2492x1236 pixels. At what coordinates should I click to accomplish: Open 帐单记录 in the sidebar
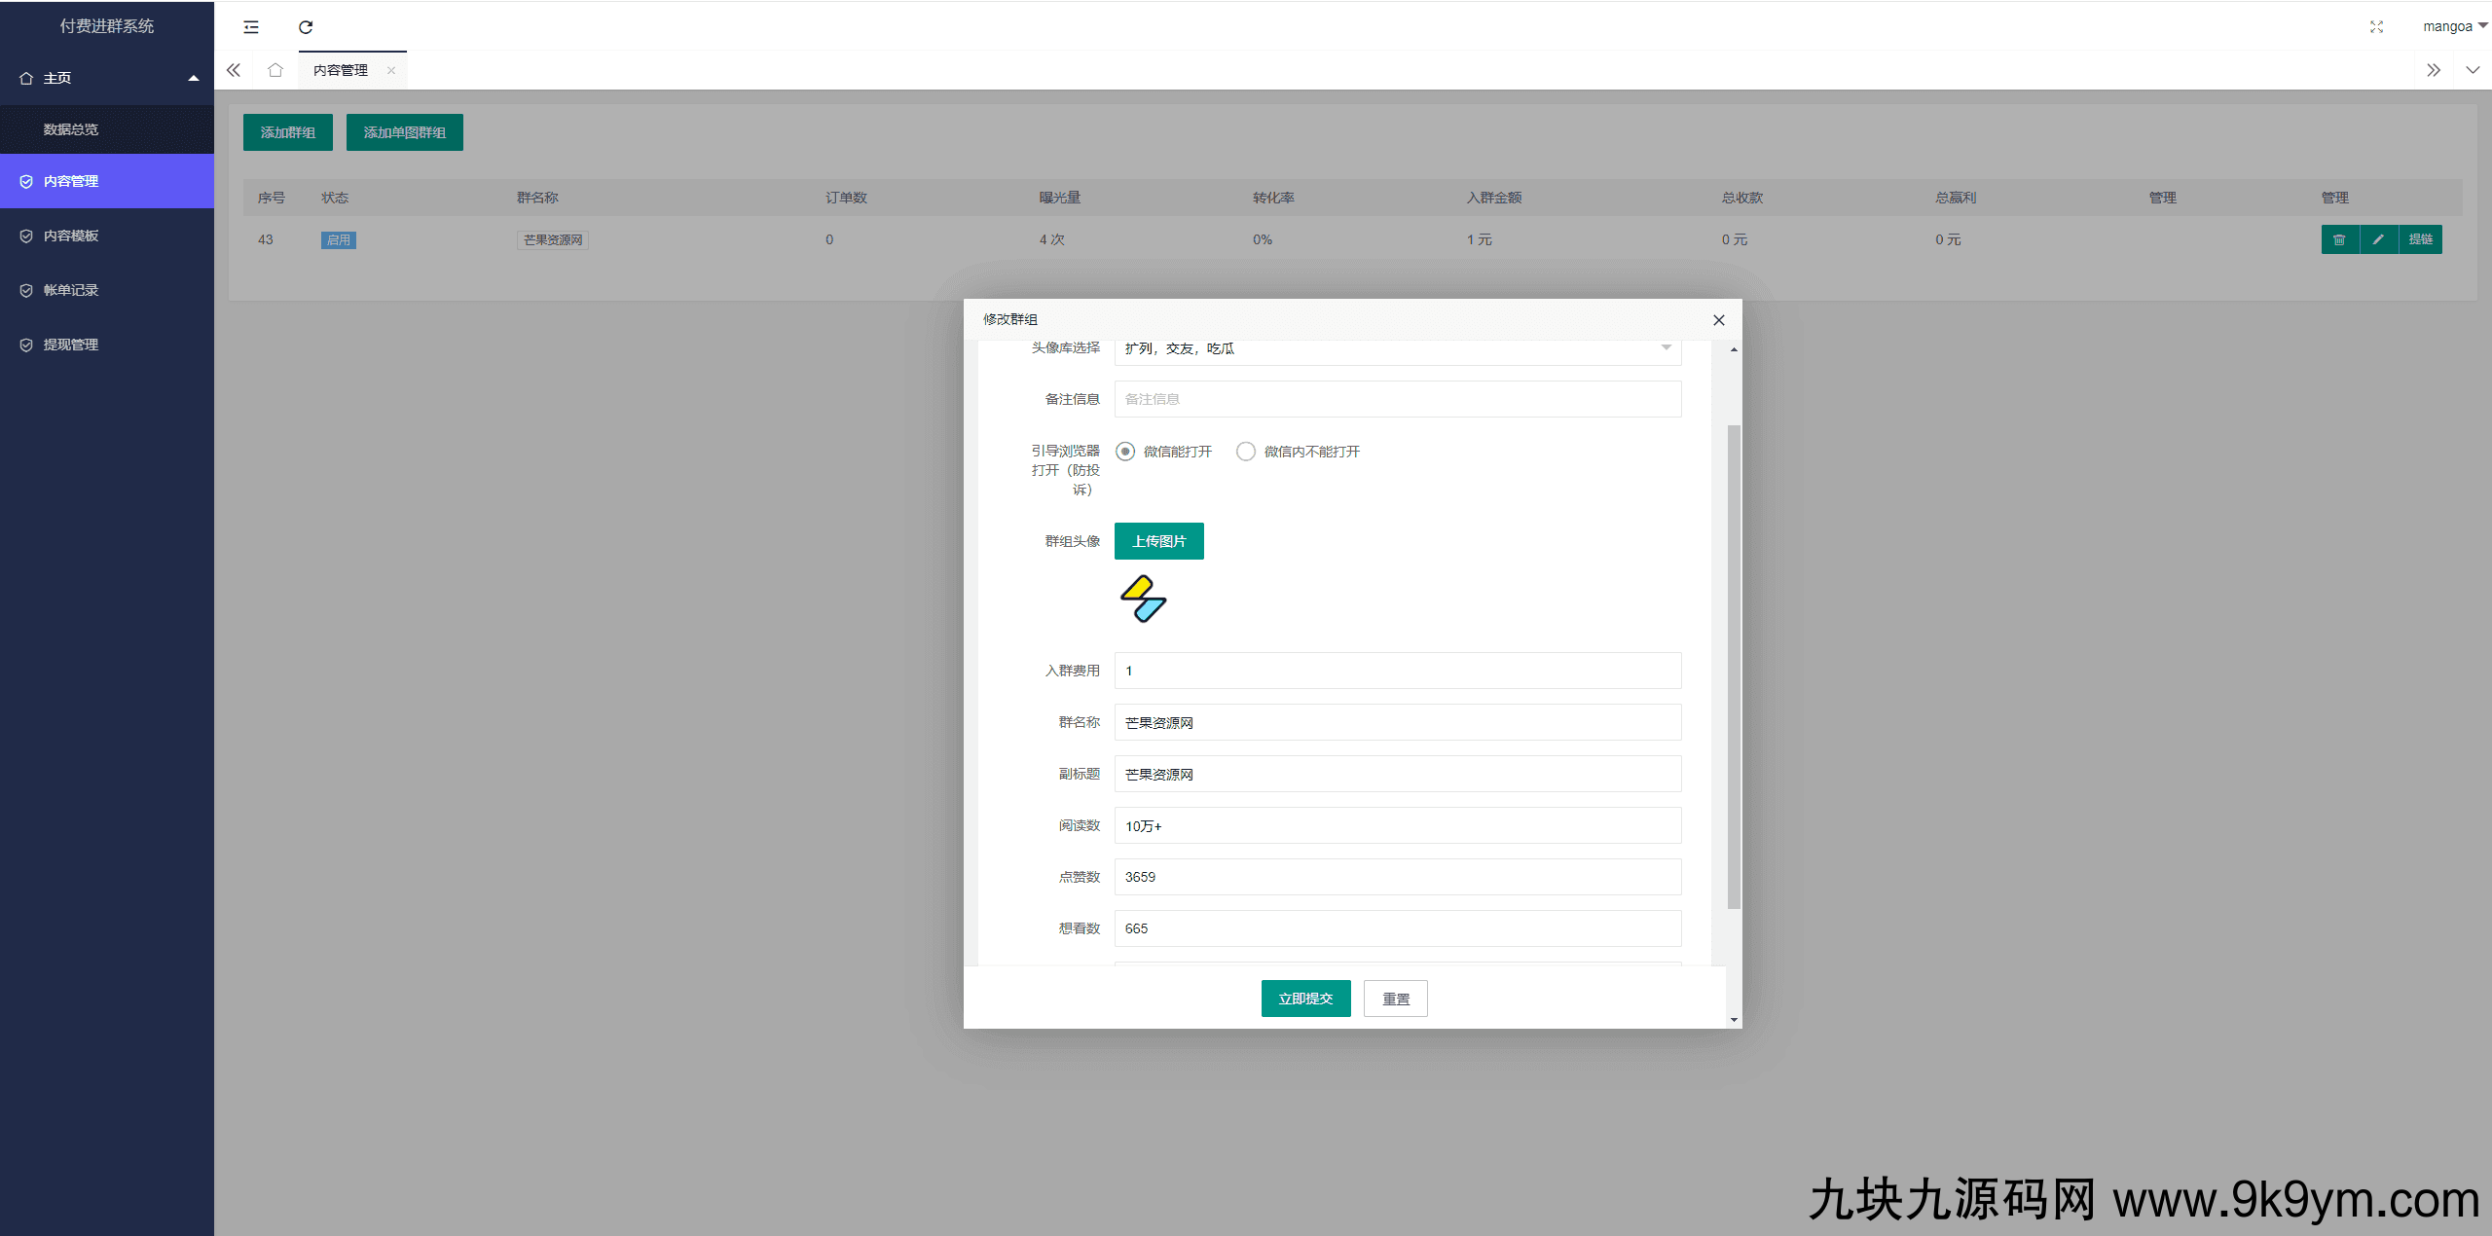[x=107, y=290]
